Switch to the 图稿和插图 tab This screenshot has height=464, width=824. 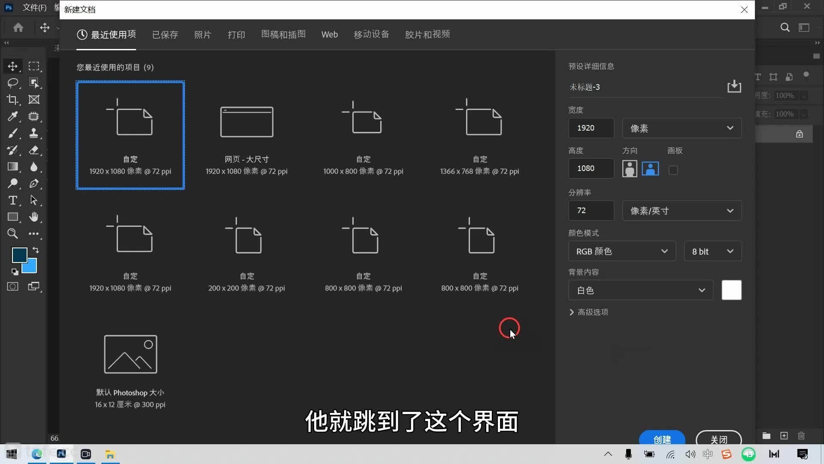click(284, 34)
